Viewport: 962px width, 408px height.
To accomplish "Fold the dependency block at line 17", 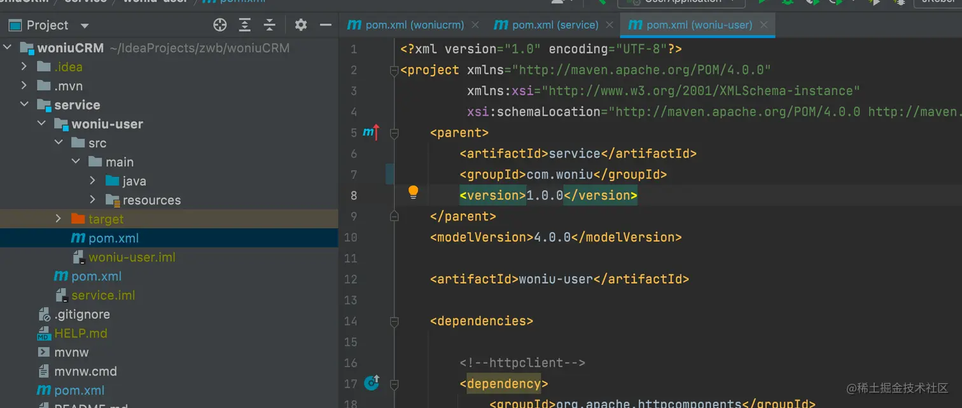I will (394, 384).
